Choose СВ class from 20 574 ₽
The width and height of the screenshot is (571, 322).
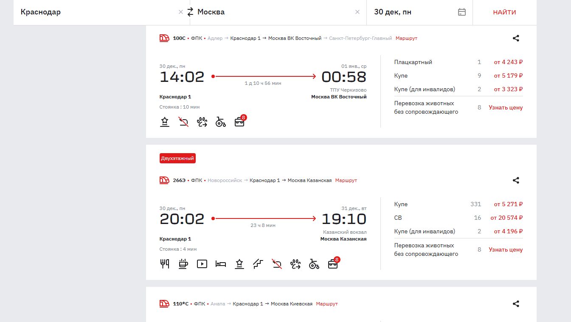(x=506, y=218)
